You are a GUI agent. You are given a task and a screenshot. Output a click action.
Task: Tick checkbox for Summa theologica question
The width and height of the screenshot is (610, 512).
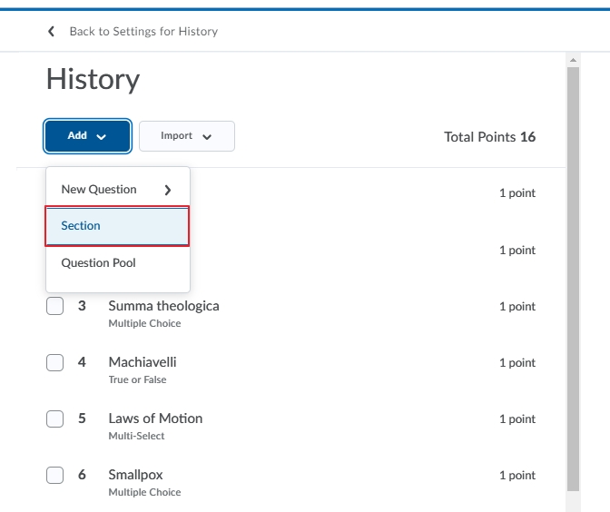point(54,306)
